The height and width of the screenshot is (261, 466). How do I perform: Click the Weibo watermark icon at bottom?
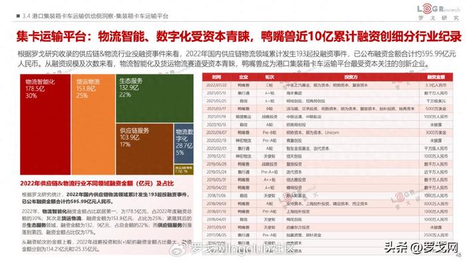tap(178, 248)
